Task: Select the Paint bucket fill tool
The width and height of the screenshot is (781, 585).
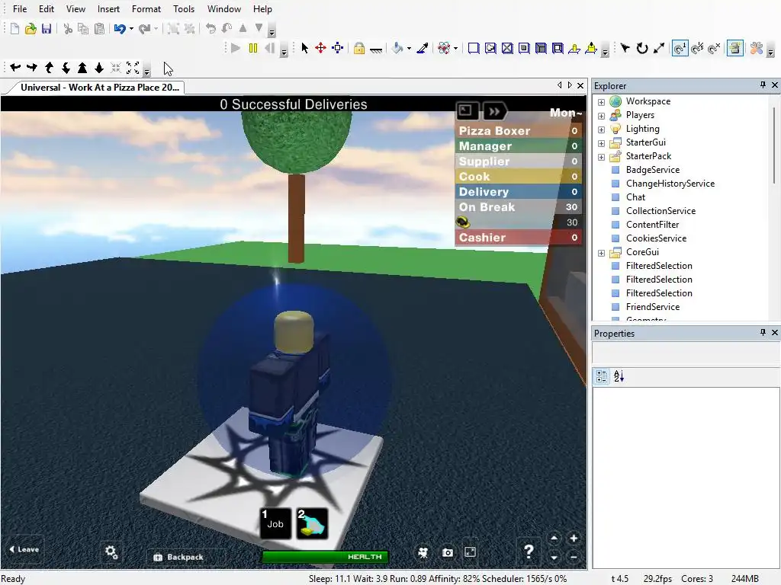Action: [397, 48]
